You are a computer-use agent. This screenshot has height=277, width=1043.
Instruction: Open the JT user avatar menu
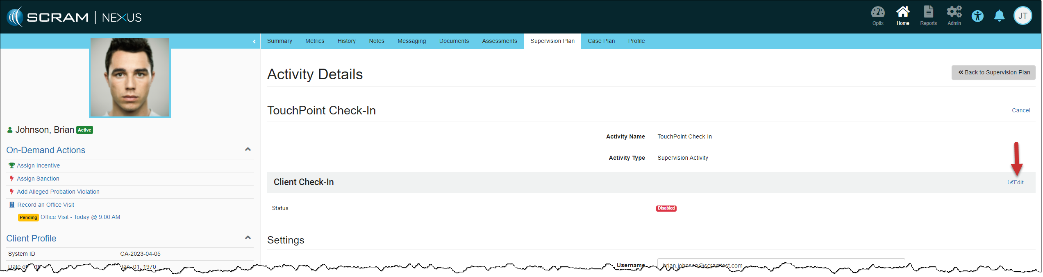(x=1023, y=16)
